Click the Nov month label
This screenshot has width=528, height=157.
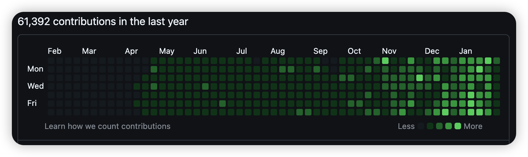(x=389, y=51)
